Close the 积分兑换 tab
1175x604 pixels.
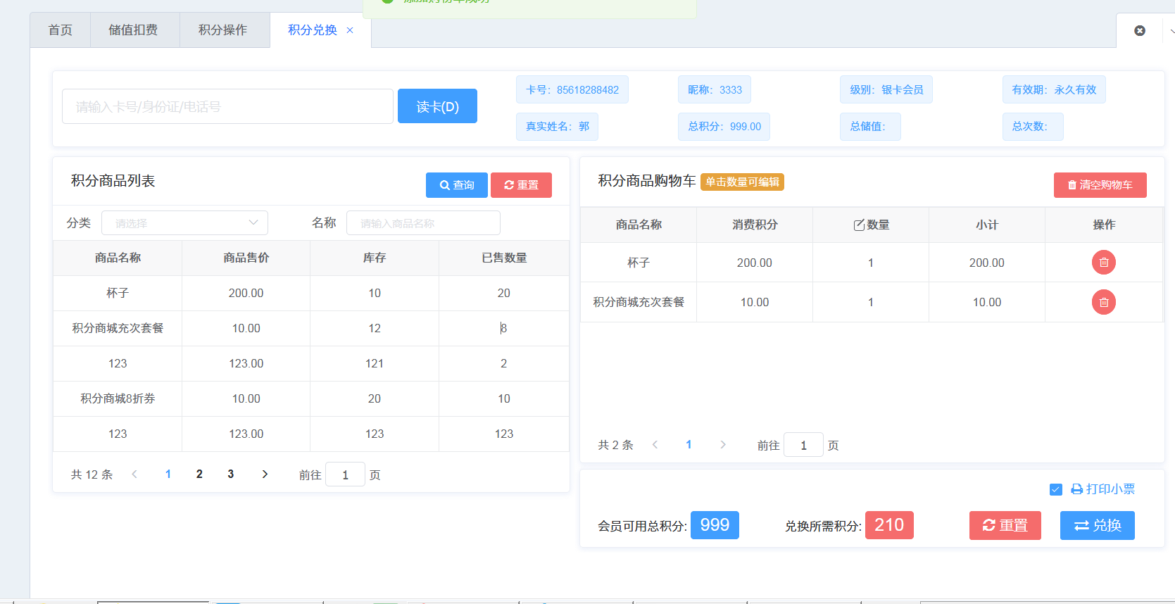point(350,30)
